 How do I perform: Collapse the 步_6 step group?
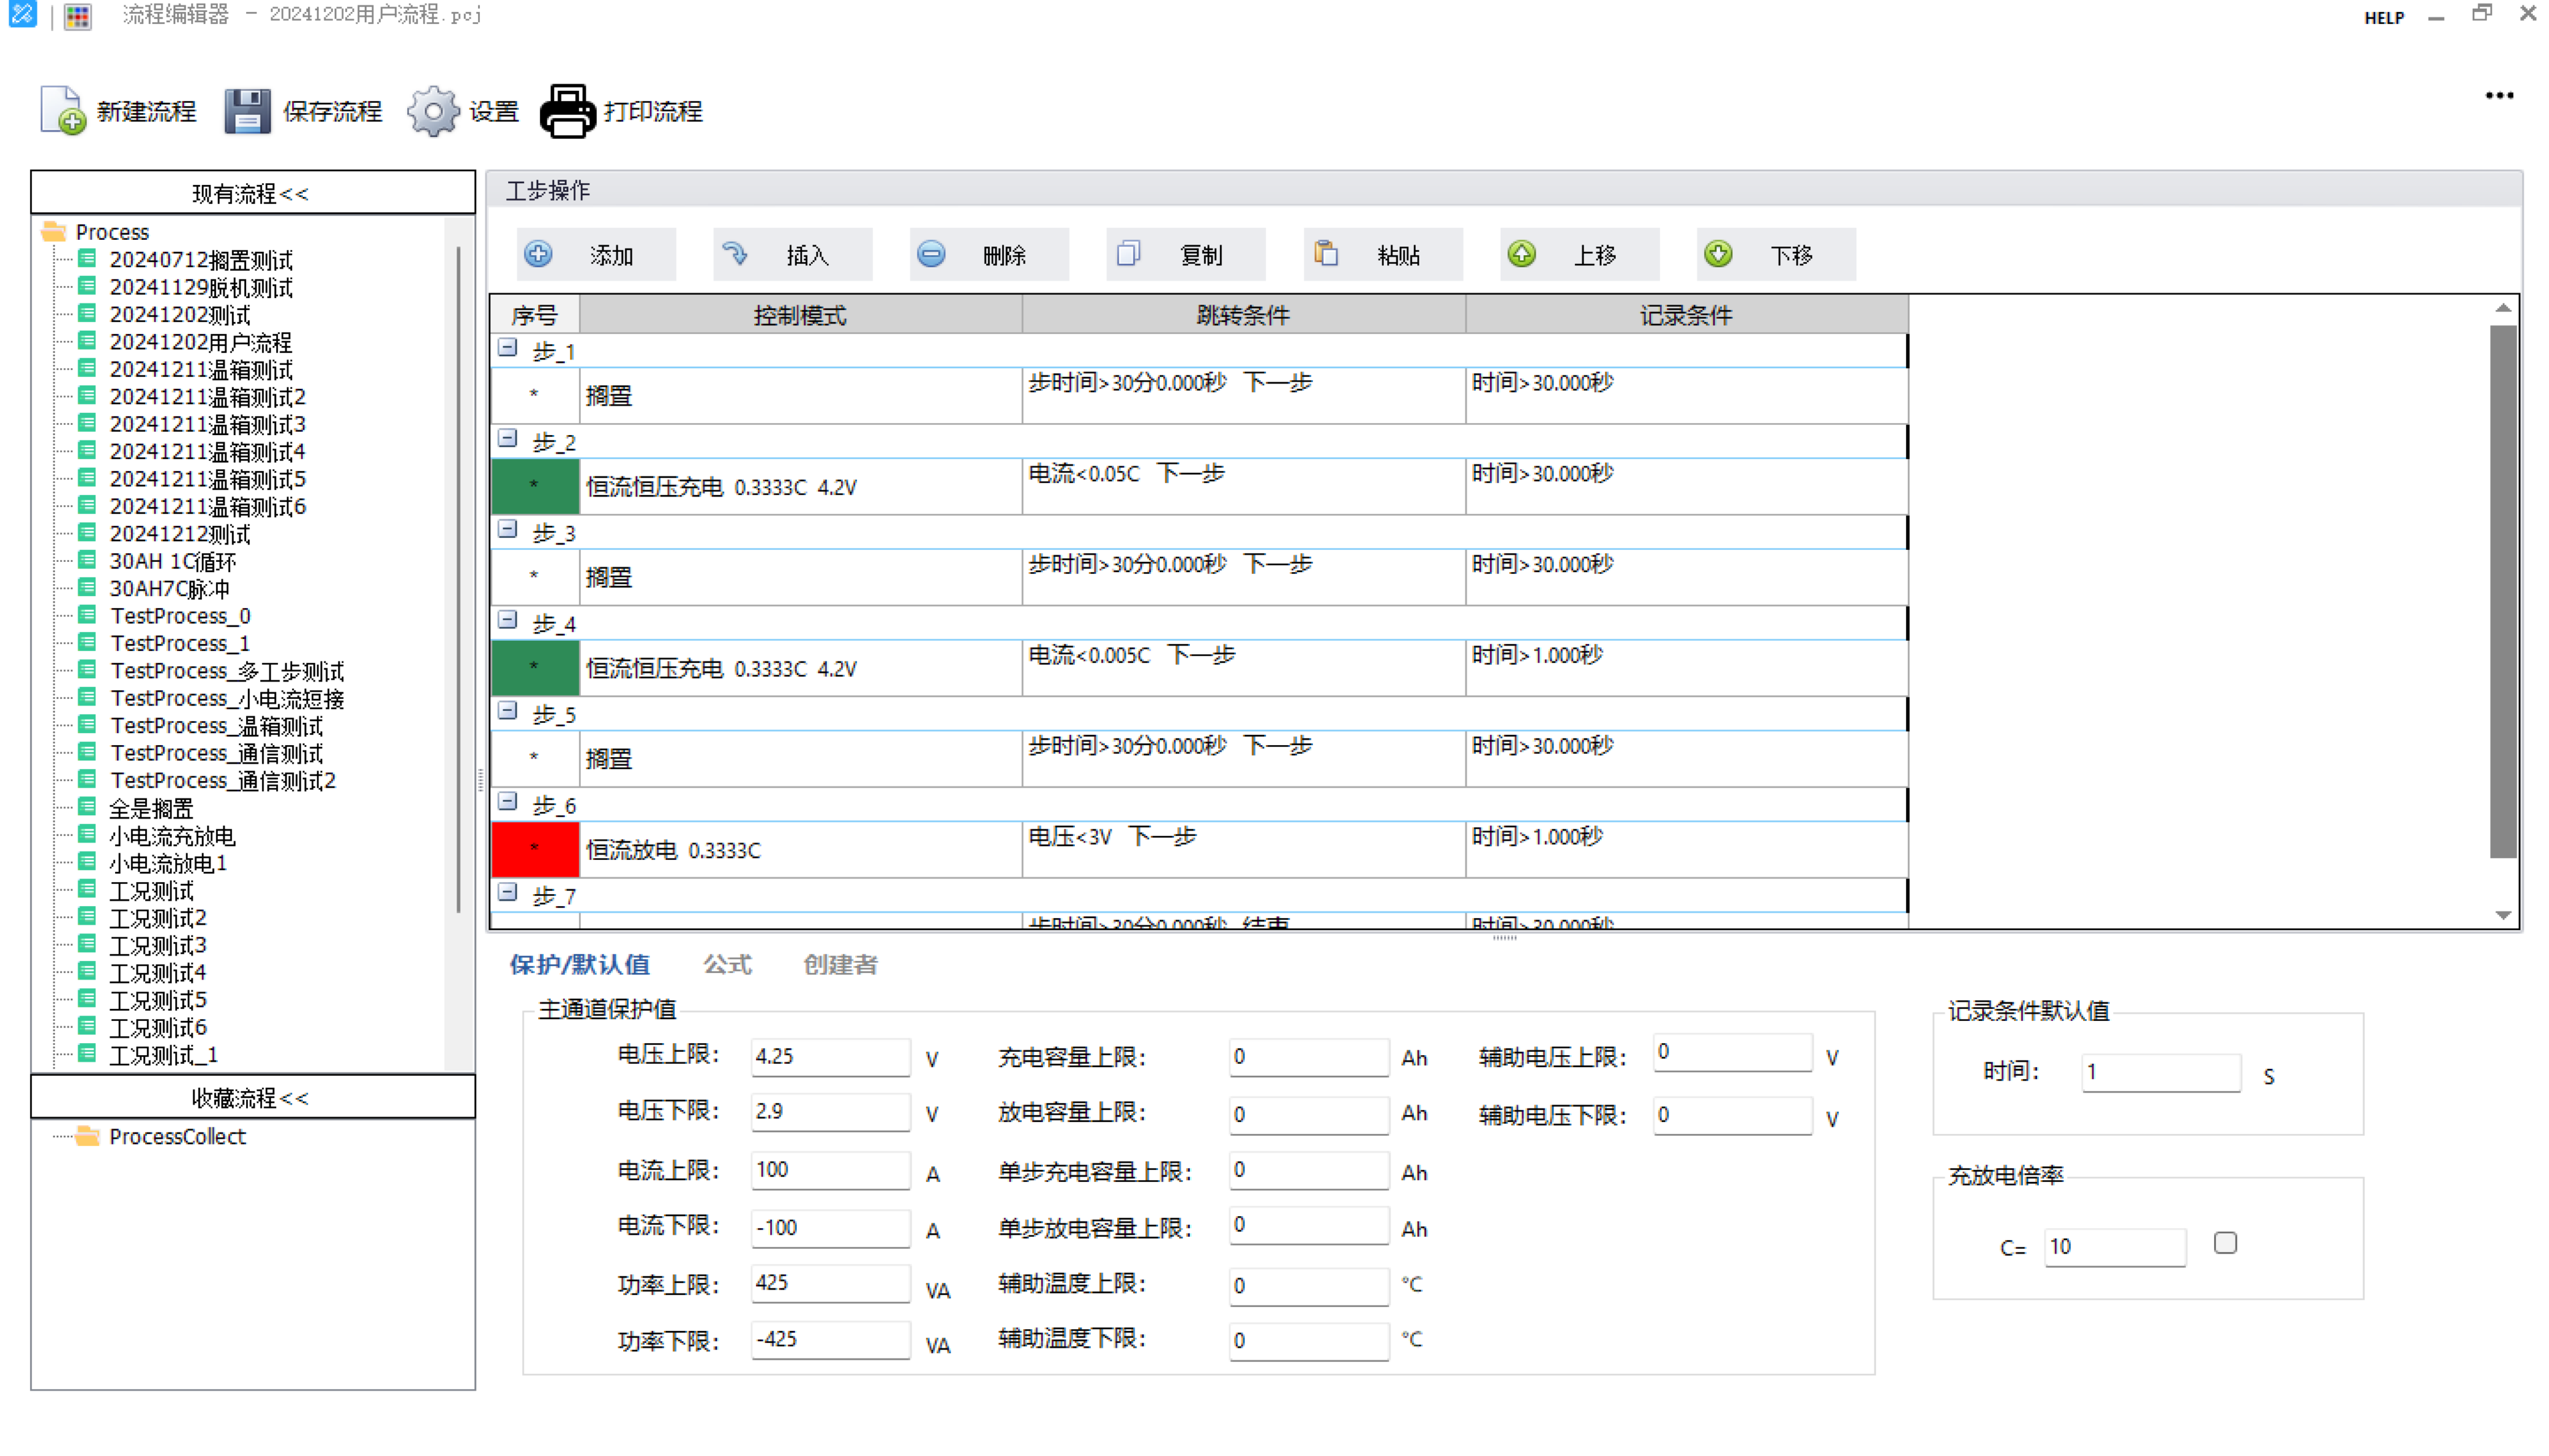point(507,802)
